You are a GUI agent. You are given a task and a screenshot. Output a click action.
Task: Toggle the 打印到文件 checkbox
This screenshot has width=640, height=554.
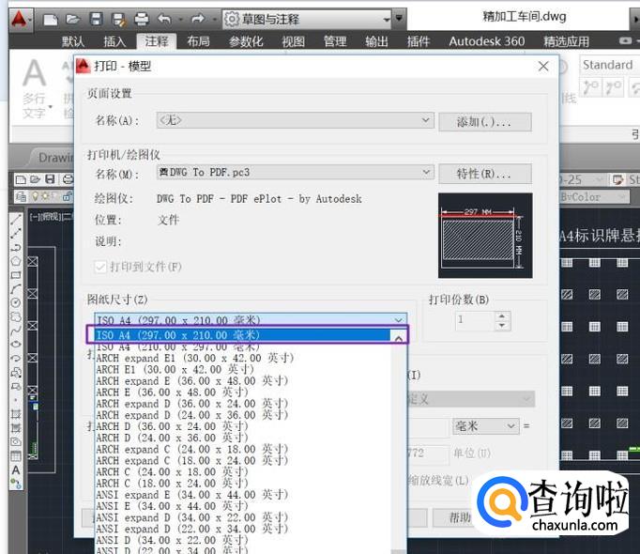(x=100, y=267)
